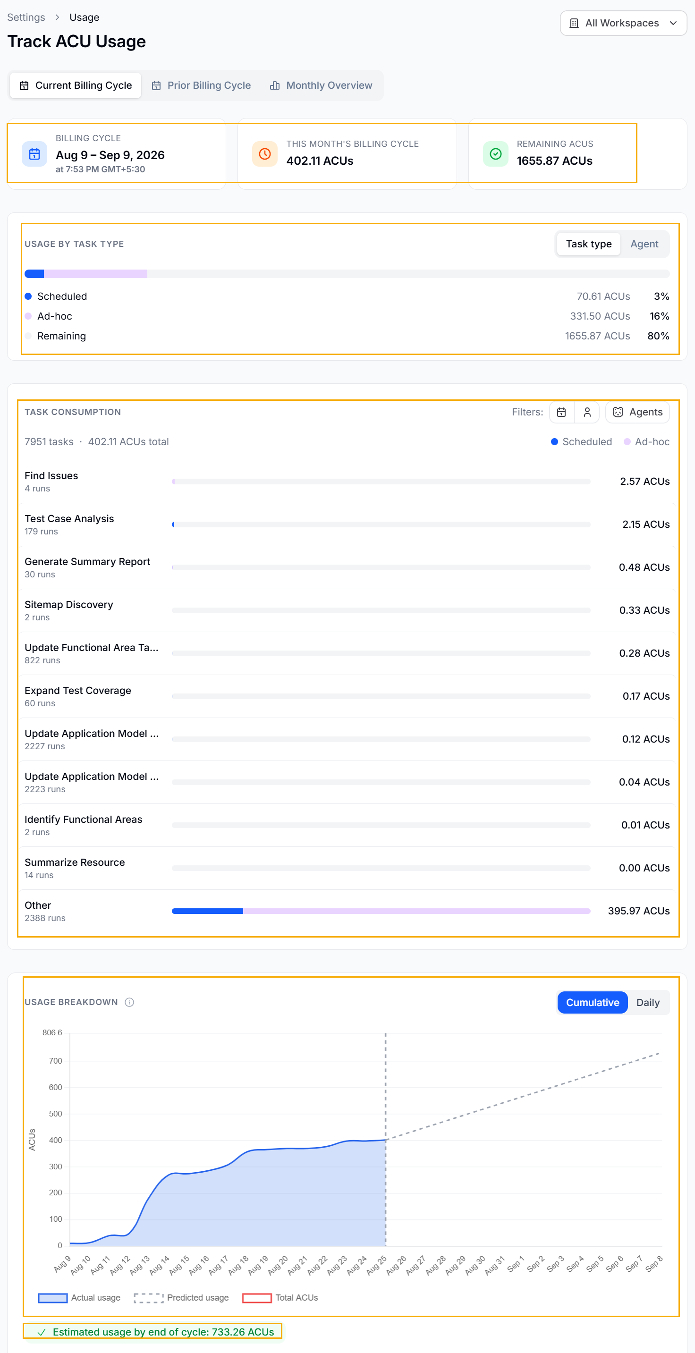The width and height of the screenshot is (695, 1353).
Task: Click the purple Ad-hoc segment of usage bar
Action: [95, 274]
